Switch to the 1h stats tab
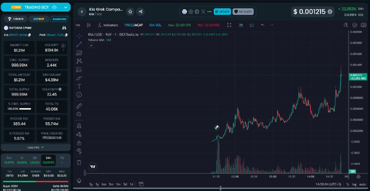Image resolution: width=370 pixels, height=191 pixels. [22, 160]
